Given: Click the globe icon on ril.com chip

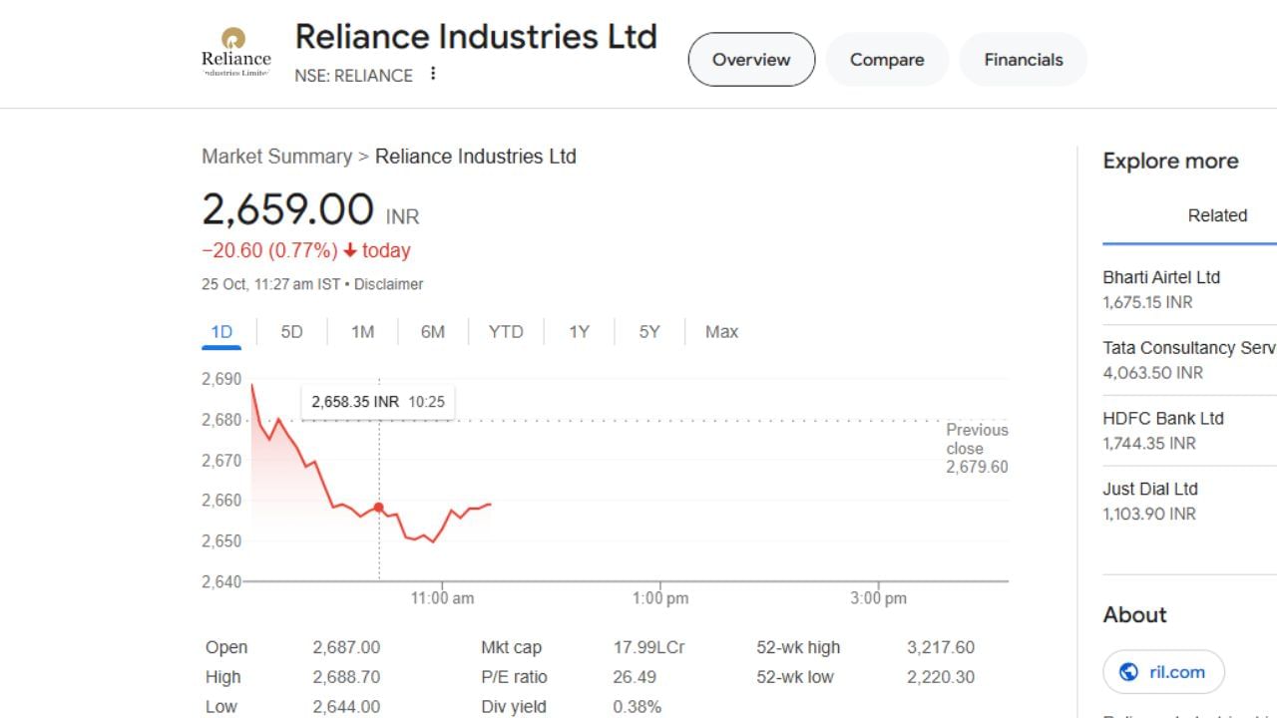Looking at the screenshot, I should coord(1129,672).
